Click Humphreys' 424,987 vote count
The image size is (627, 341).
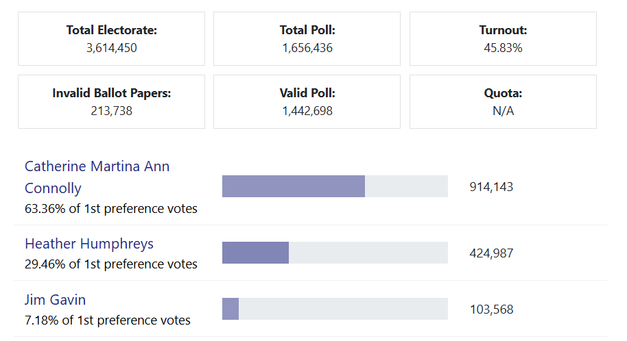click(491, 253)
